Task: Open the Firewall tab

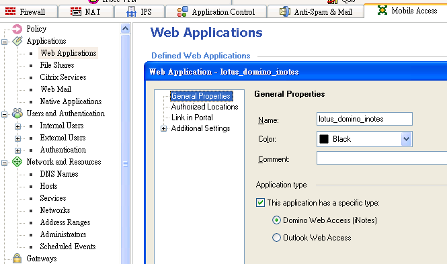Action: point(28,12)
